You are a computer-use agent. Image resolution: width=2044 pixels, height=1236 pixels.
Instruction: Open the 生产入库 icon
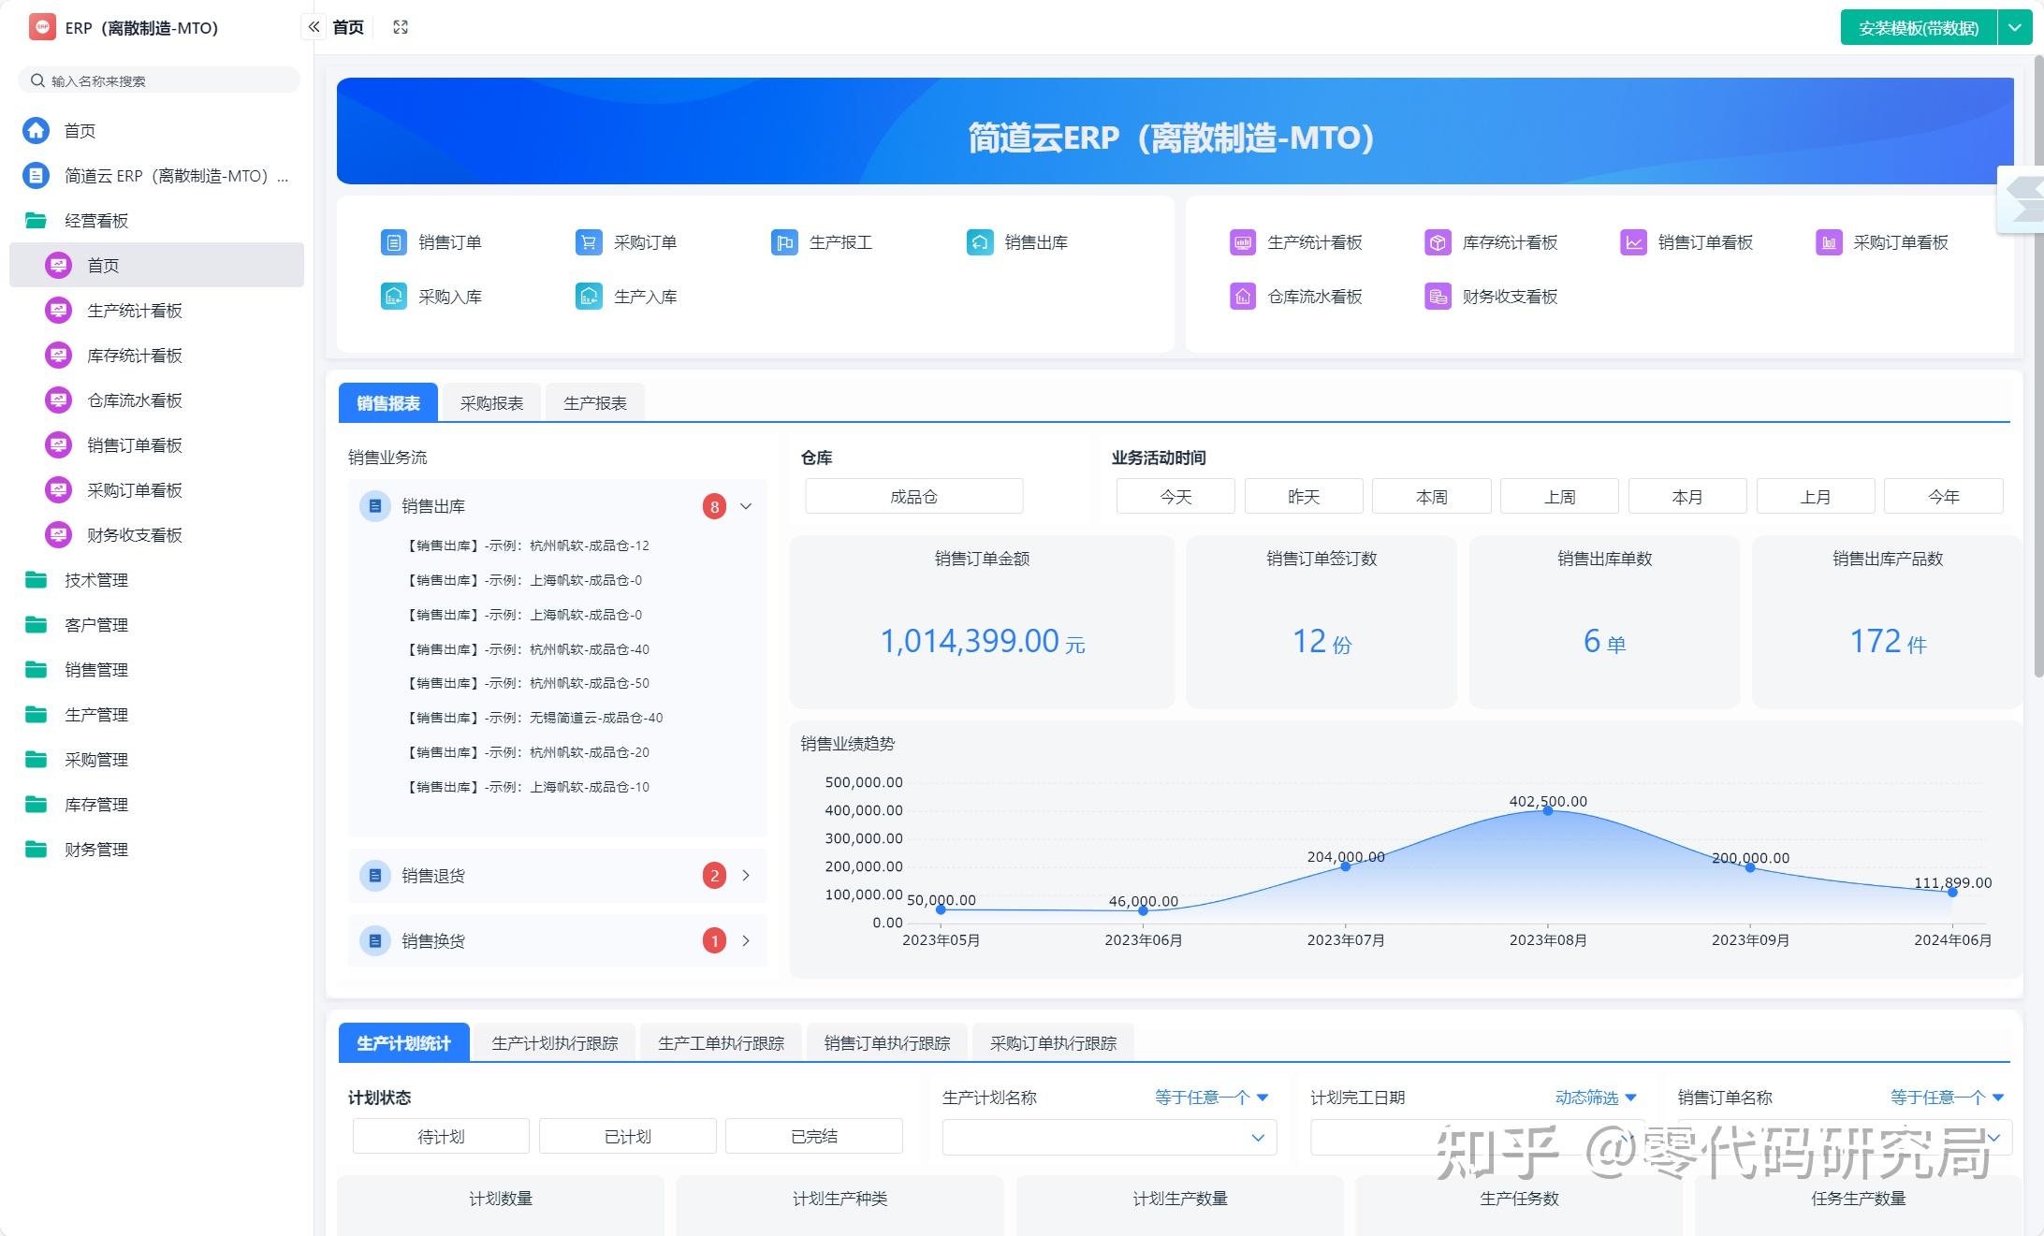pos(588,297)
